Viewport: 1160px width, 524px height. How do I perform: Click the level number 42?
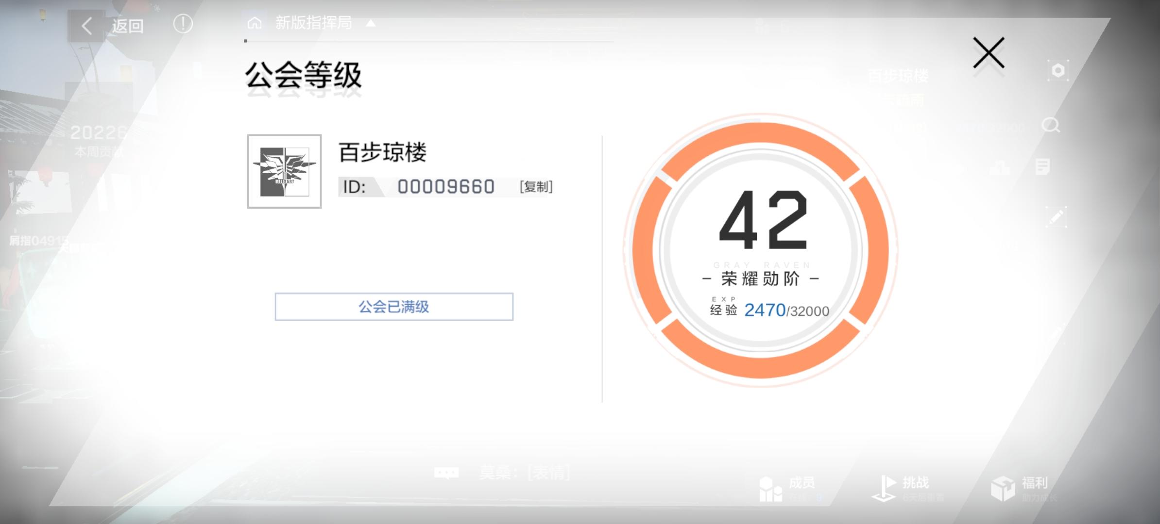pos(763,220)
